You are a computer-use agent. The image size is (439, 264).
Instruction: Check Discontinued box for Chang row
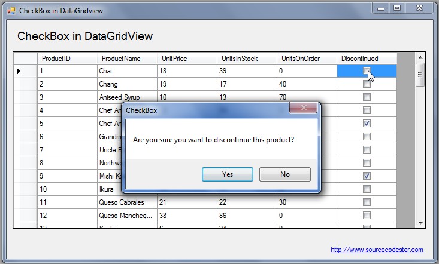coord(367,84)
